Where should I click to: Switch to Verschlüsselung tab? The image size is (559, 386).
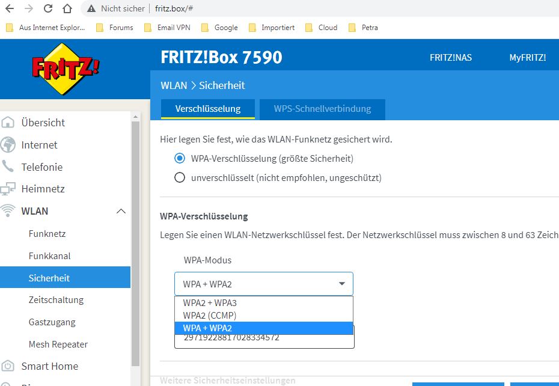tap(208, 109)
